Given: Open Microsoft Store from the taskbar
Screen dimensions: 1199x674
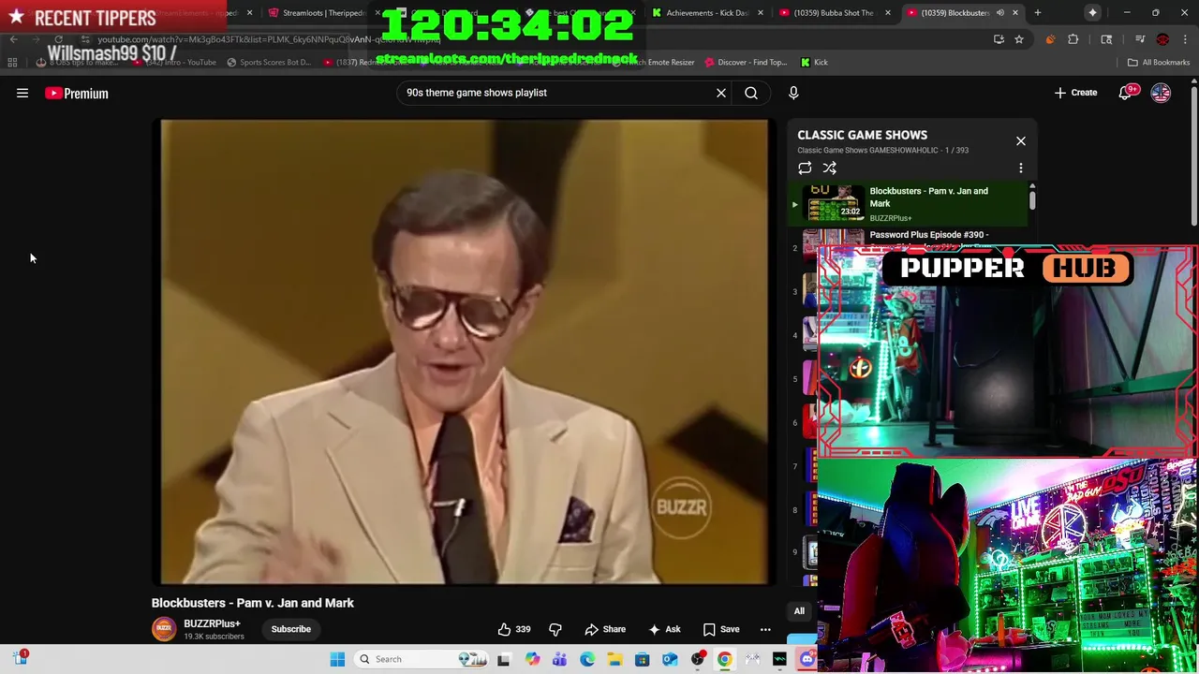Looking at the screenshot, I should point(643,659).
